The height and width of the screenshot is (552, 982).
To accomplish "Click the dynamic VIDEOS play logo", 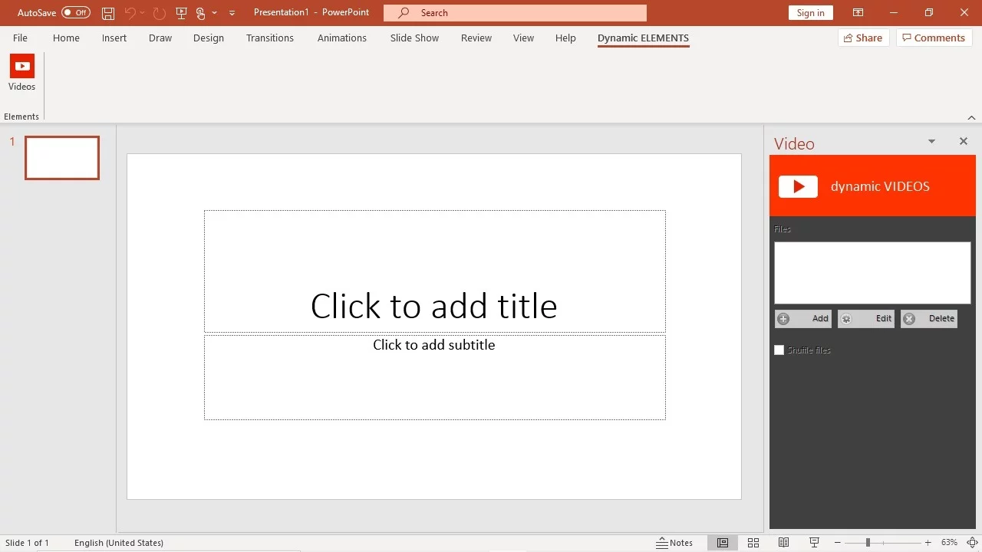I will click(798, 186).
